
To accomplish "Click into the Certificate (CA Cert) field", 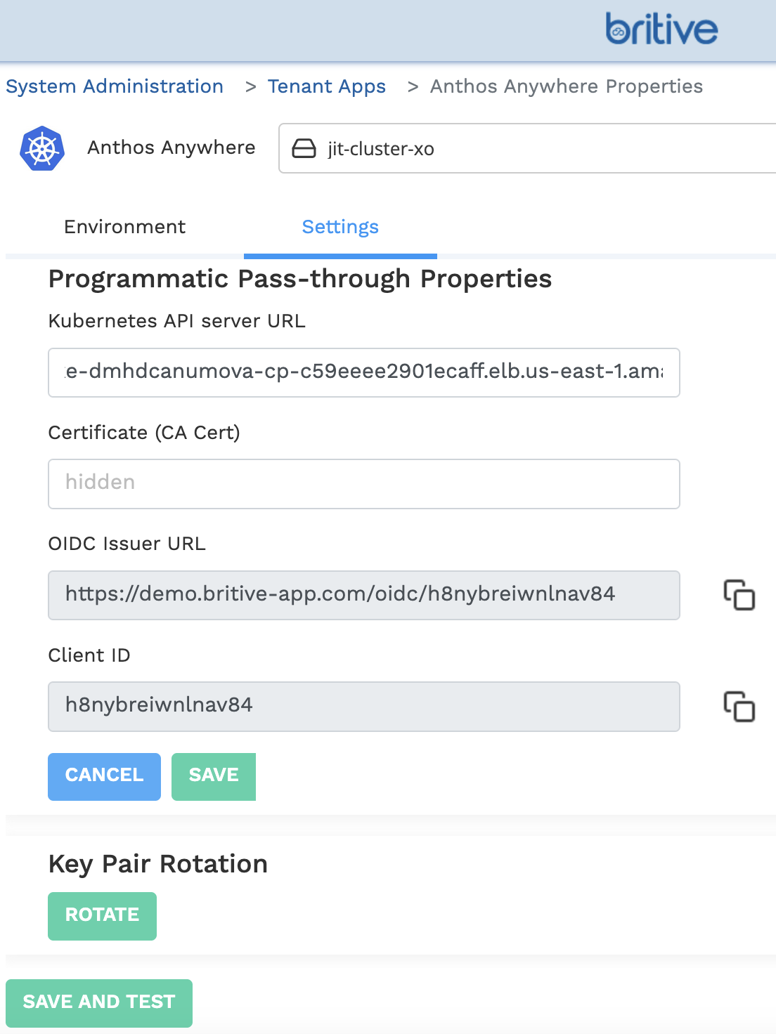I will tap(363, 483).
